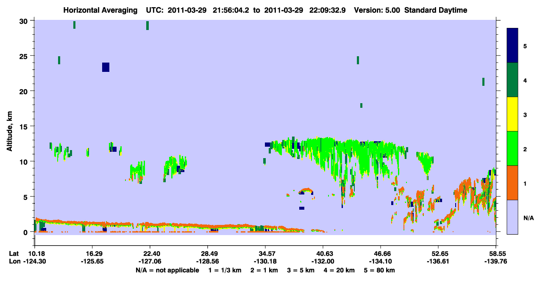Viewport: 551px width, 282px height.
Task: Click legend text '1 = 1/3 km'
Action: [225, 270]
